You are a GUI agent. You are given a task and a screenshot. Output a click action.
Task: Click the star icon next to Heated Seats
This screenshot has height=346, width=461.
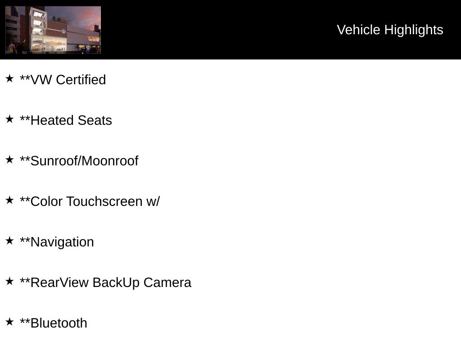(x=9, y=119)
